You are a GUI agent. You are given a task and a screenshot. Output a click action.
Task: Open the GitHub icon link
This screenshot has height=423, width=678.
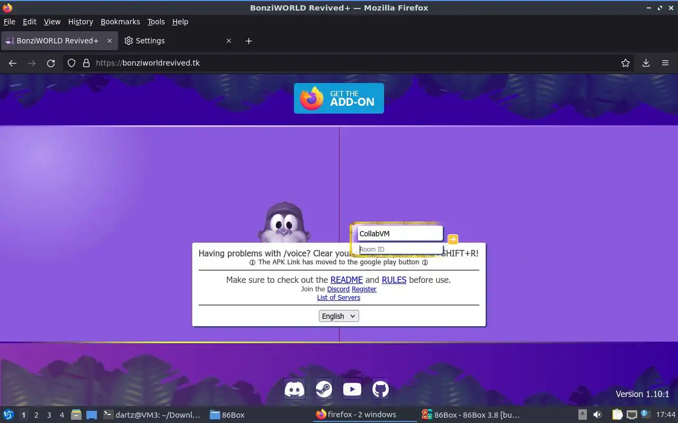click(x=380, y=390)
